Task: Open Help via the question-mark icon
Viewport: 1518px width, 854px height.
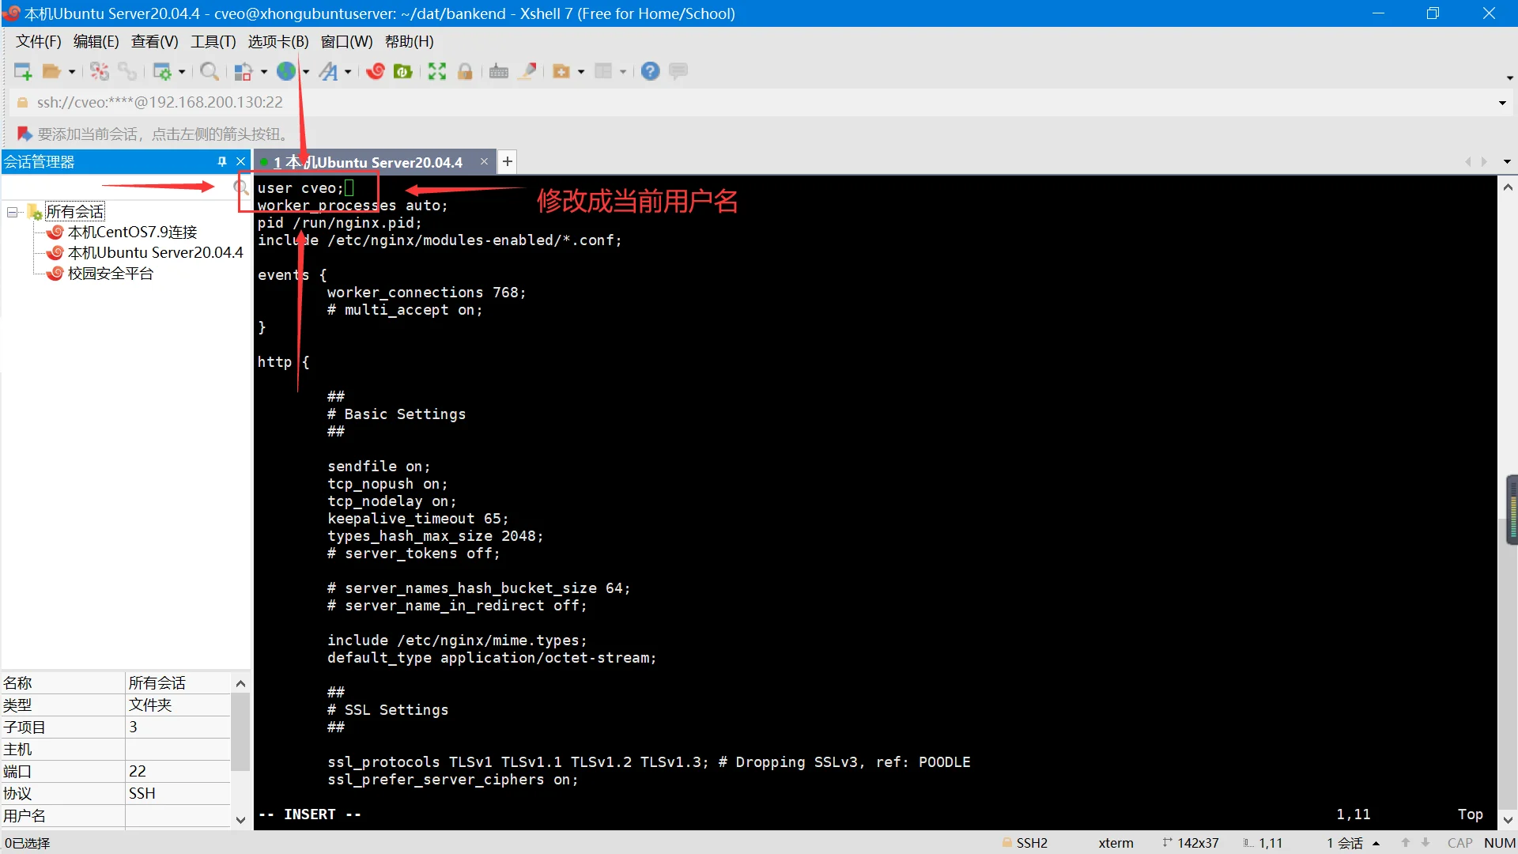Action: (x=650, y=72)
